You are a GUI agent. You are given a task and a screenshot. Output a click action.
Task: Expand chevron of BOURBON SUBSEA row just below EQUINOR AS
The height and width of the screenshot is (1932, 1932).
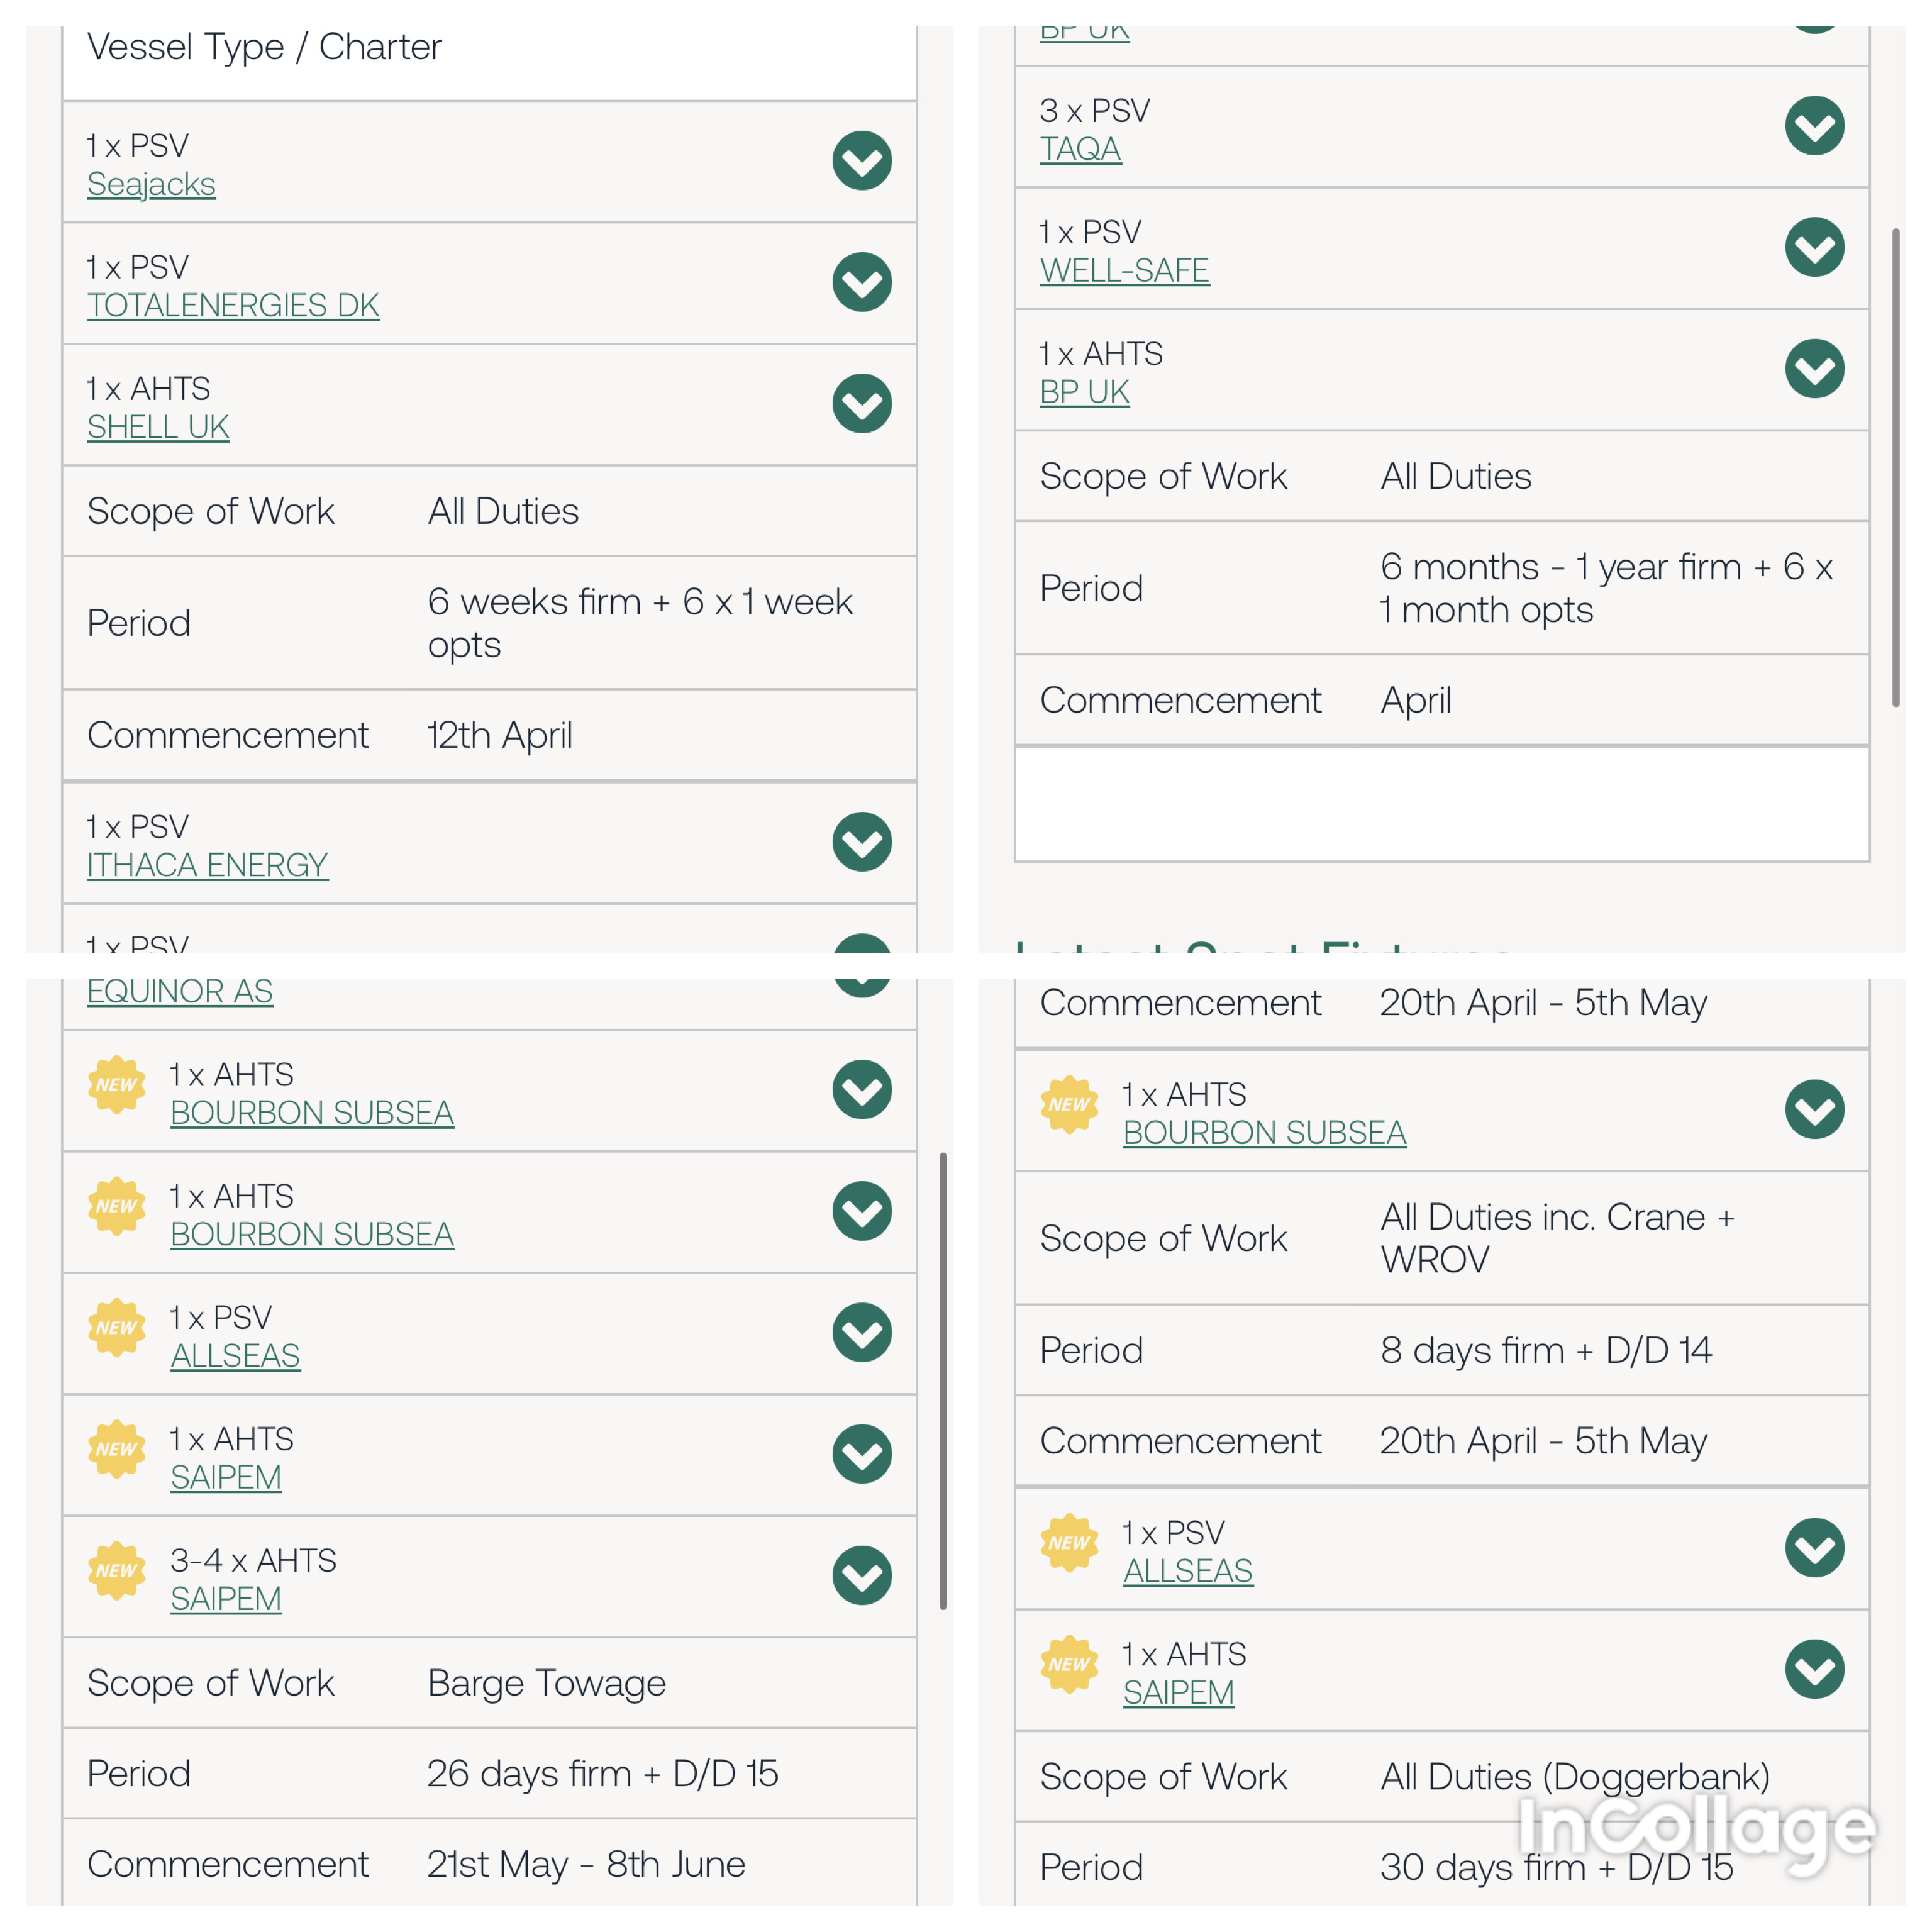[x=862, y=1090]
